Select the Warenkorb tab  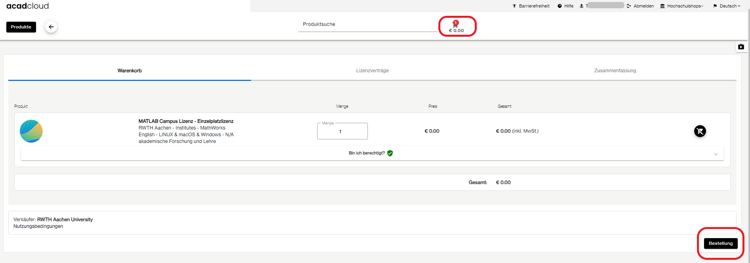[x=129, y=71]
